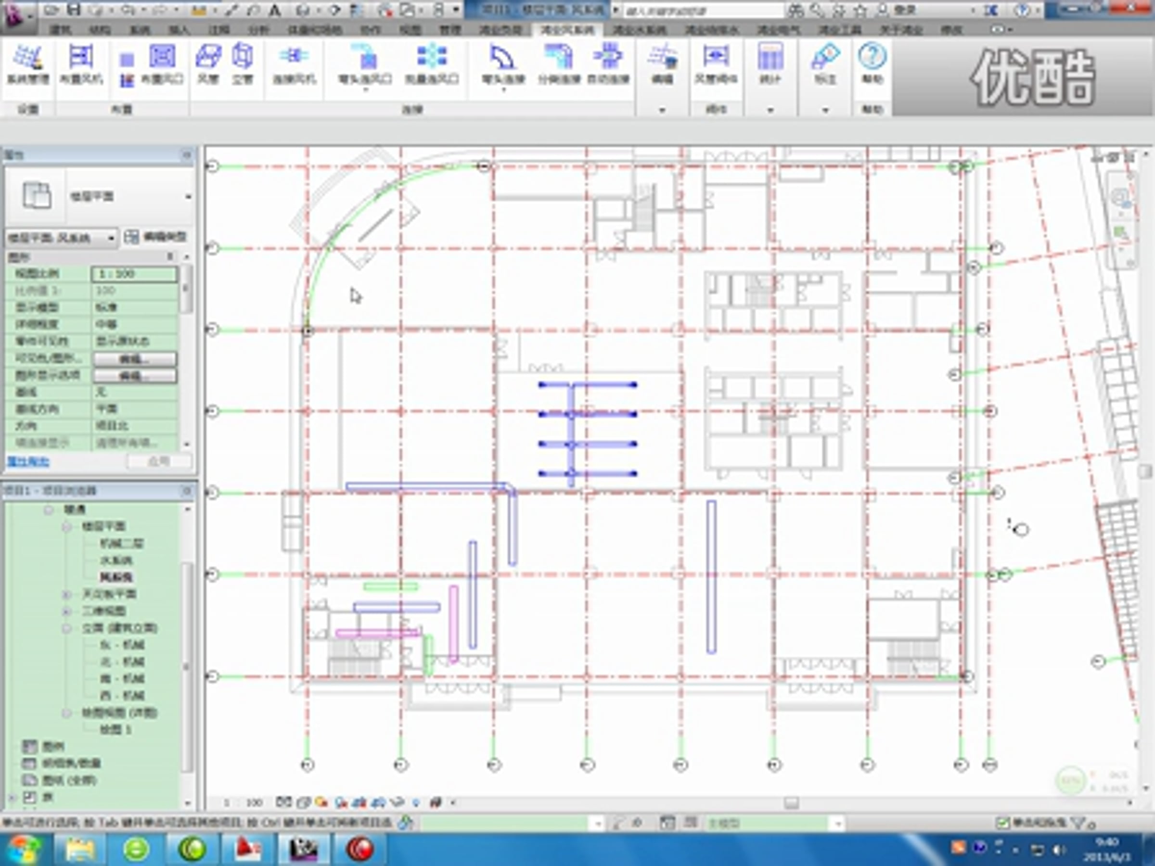1155x866 pixels.
Task: Click the 帮助 help question-mark icon
Action: [872, 56]
